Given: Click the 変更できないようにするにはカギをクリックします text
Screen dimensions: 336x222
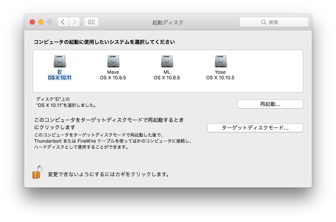Looking at the screenshot, I should pos(109,174).
